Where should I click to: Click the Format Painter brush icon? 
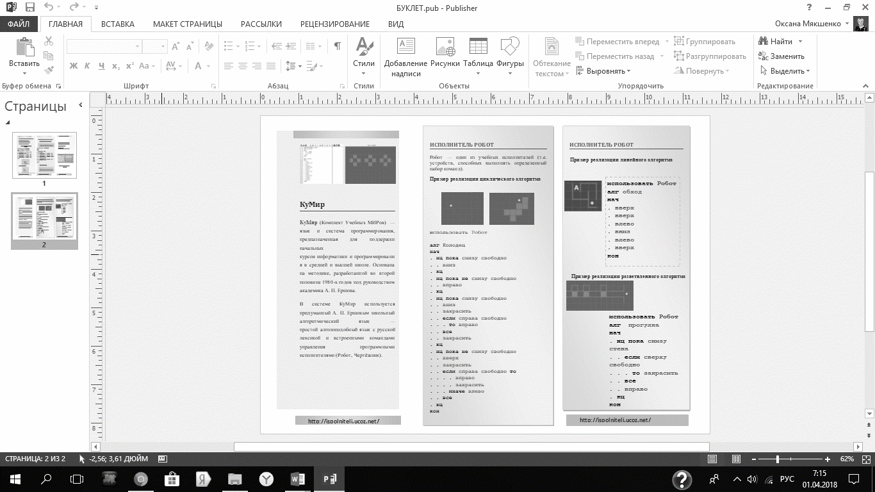[x=49, y=70]
